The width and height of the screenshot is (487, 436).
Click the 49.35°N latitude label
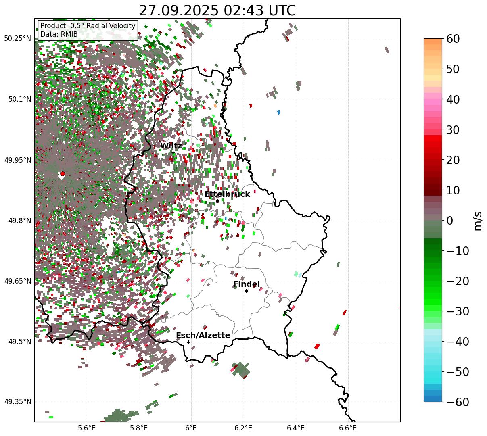pyautogui.click(x=17, y=402)
